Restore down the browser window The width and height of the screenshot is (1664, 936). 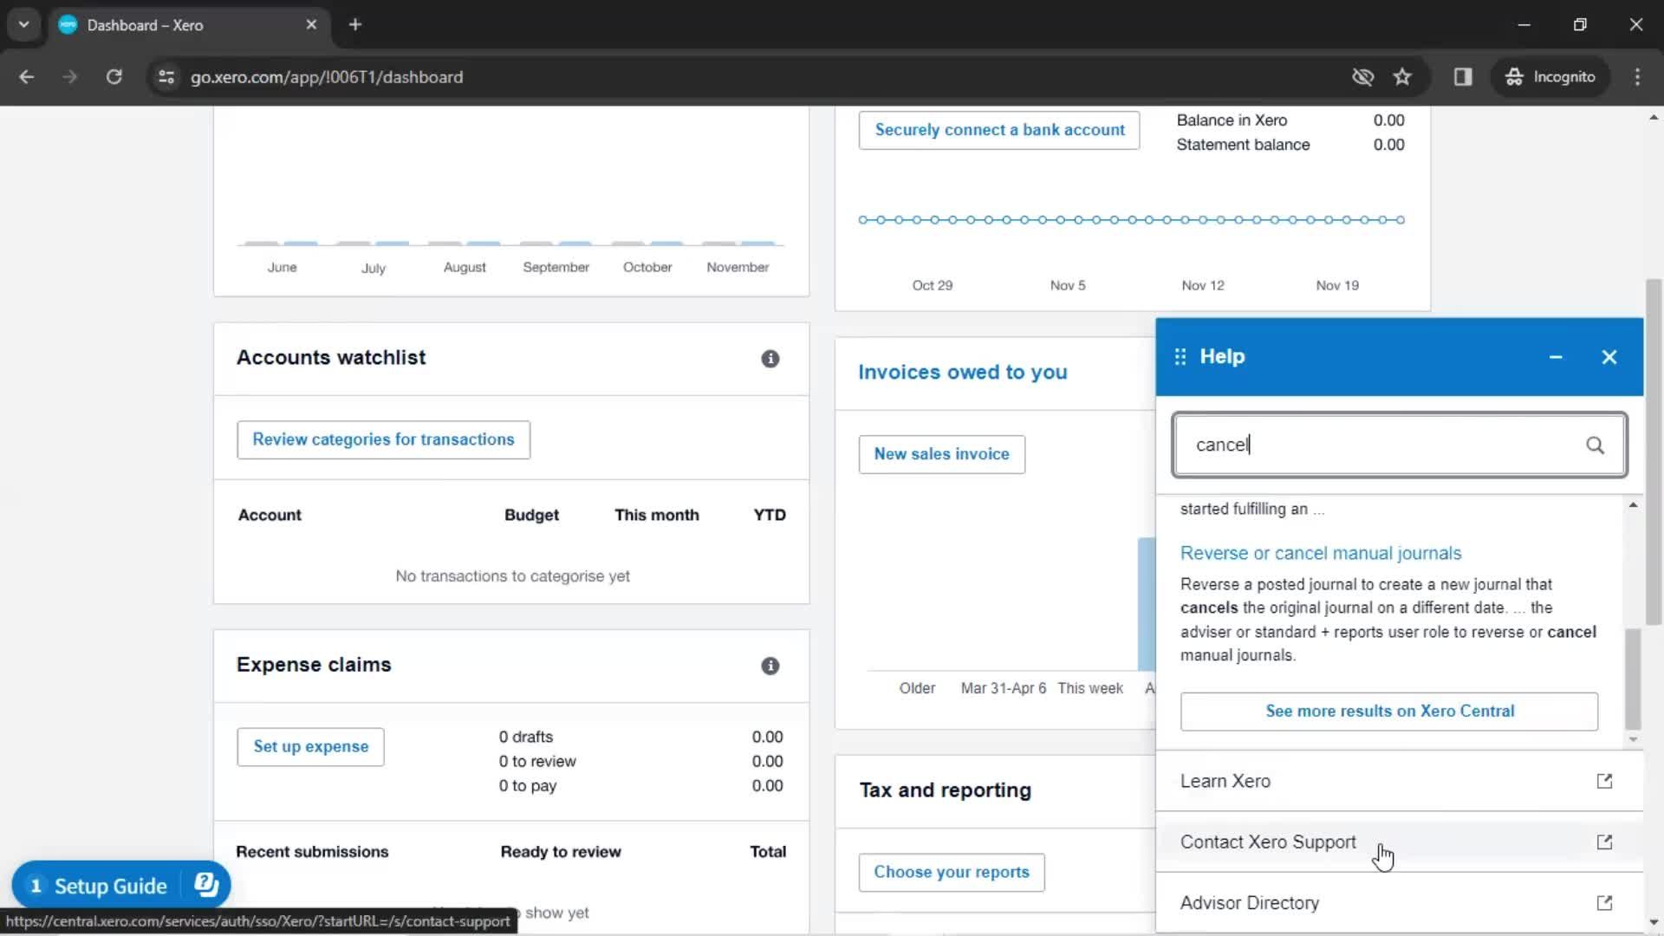[x=1580, y=24]
